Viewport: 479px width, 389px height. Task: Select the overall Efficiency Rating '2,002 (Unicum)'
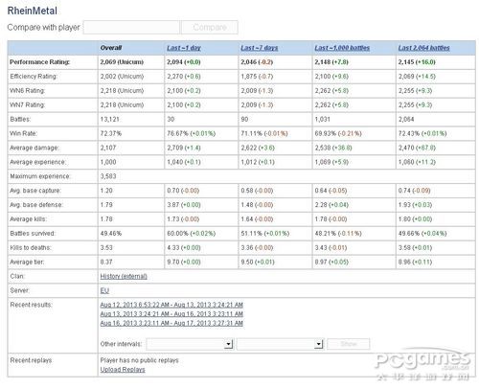pos(122,77)
